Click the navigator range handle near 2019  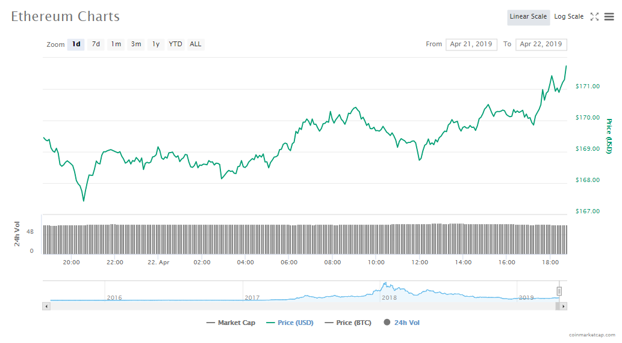click(559, 291)
